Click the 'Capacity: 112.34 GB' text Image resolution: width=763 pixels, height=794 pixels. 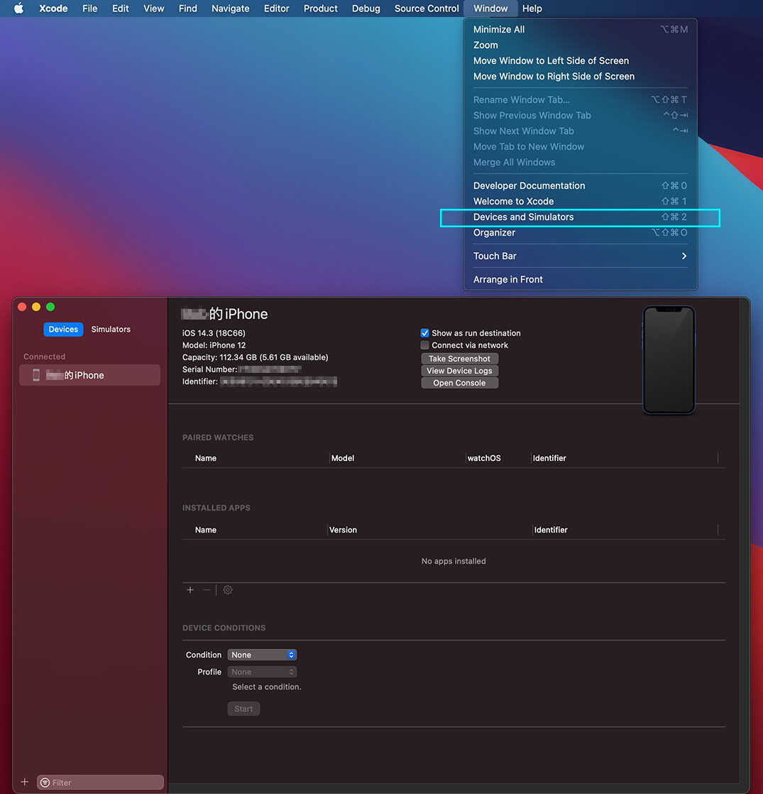pyautogui.click(x=219, y=357)
